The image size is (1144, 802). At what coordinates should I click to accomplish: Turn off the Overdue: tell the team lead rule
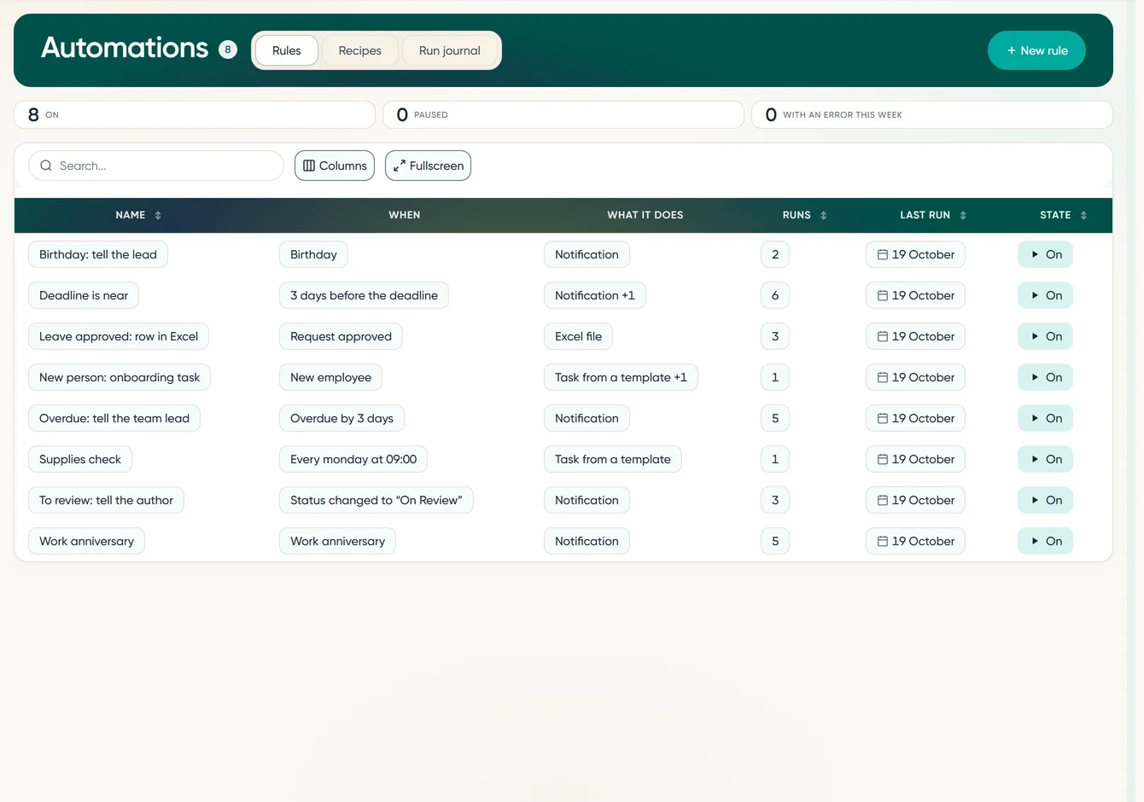(x=1045, y=418)
